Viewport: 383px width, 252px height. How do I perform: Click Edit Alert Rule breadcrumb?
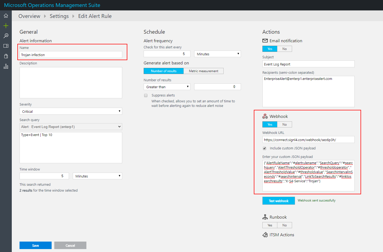click(x=95, y=16)
